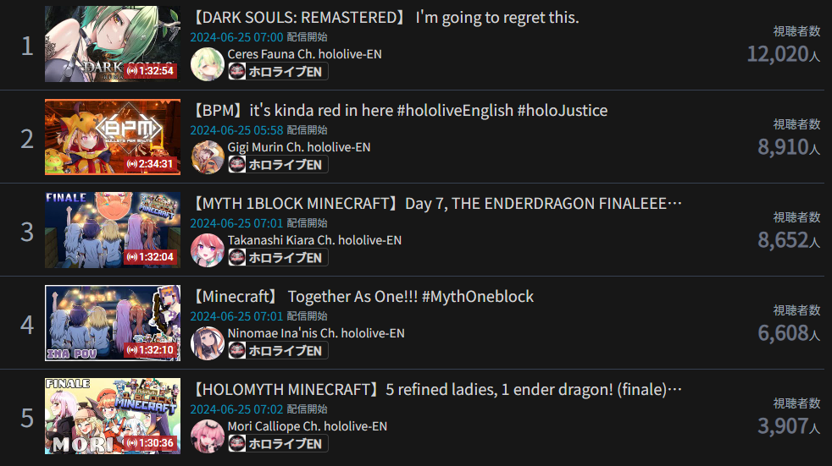This screenshot has width=832, height=466.
Task: Click the Ninomae Ina'nis Ch. channel name
Action: pos(316,333)
